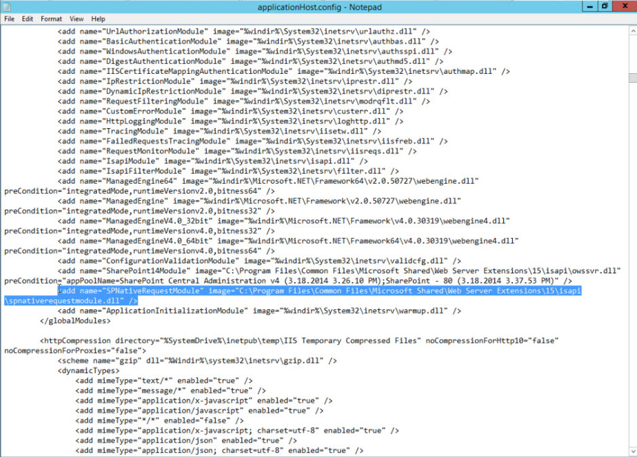Click the IsapiFilterModule line
This screenshot has height=457, width=637.
[229, 171]
